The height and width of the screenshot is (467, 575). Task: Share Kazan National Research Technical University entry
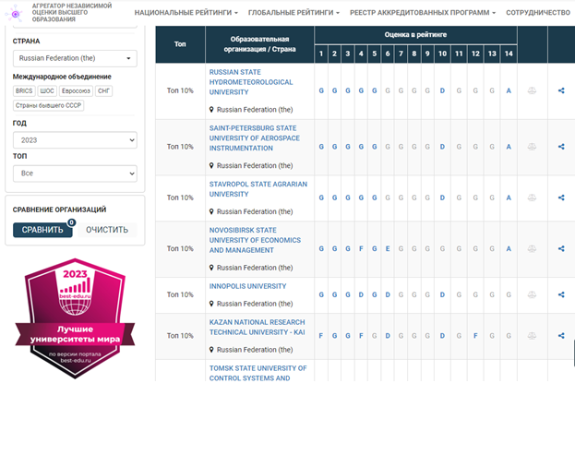tap(561, 335)
